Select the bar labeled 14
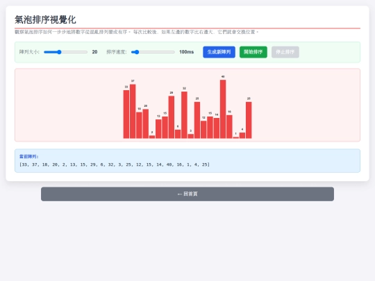The width and height of the screenshot is (375, 281). [217, 128]
